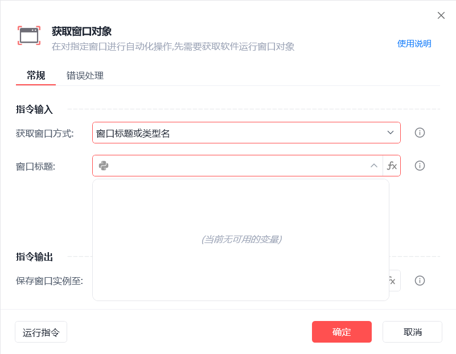Switch to the 常规 tab
The height and width of the screenshot is (354, 456).
click(x=36, y=75)
